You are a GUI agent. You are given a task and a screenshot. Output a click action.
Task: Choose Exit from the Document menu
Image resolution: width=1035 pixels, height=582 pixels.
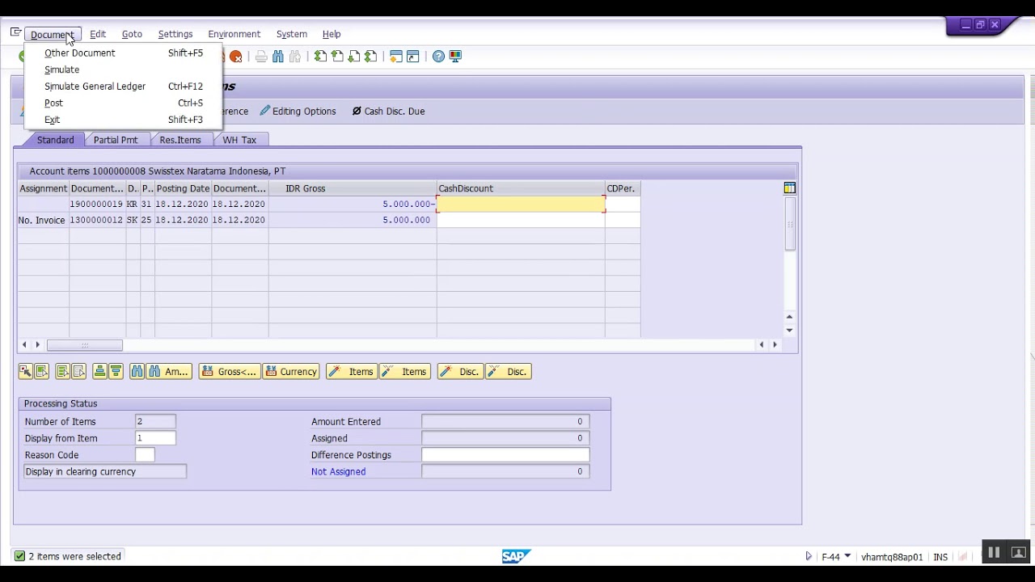[x=124, y=120]
